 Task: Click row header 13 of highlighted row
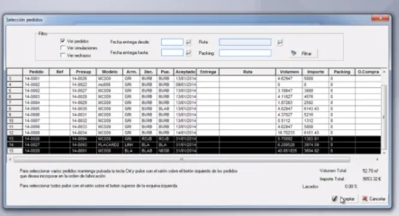point(15,138)
